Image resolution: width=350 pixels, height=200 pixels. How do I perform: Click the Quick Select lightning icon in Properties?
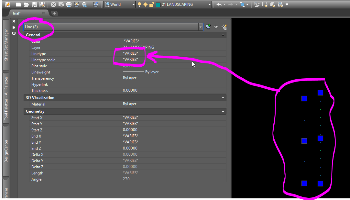click(224, 27)
